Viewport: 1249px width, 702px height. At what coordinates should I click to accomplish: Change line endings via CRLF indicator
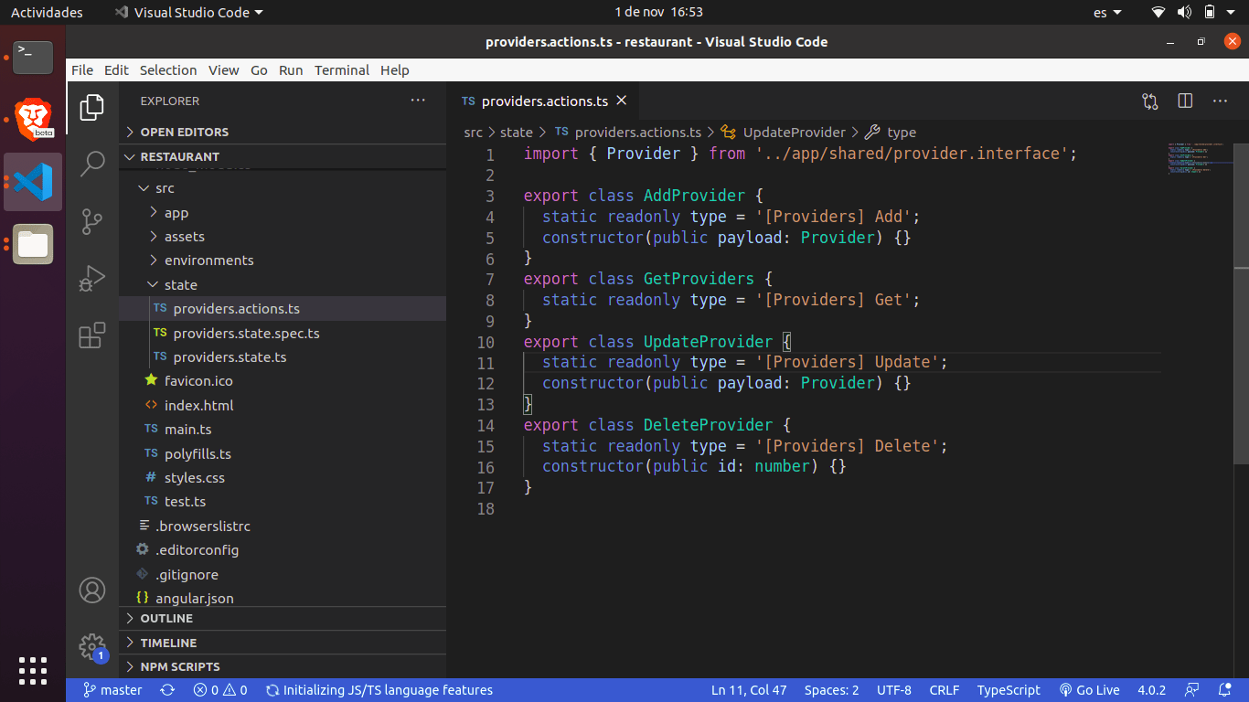pos(945,690)
